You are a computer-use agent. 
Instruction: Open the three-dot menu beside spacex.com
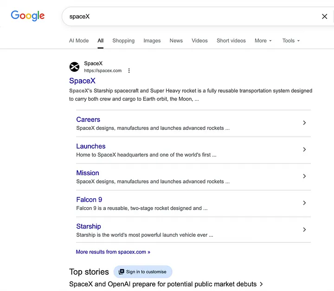129,70
